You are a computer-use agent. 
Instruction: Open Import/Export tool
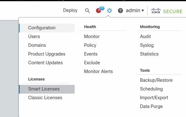pyautogui.click(x=154, y=98)
